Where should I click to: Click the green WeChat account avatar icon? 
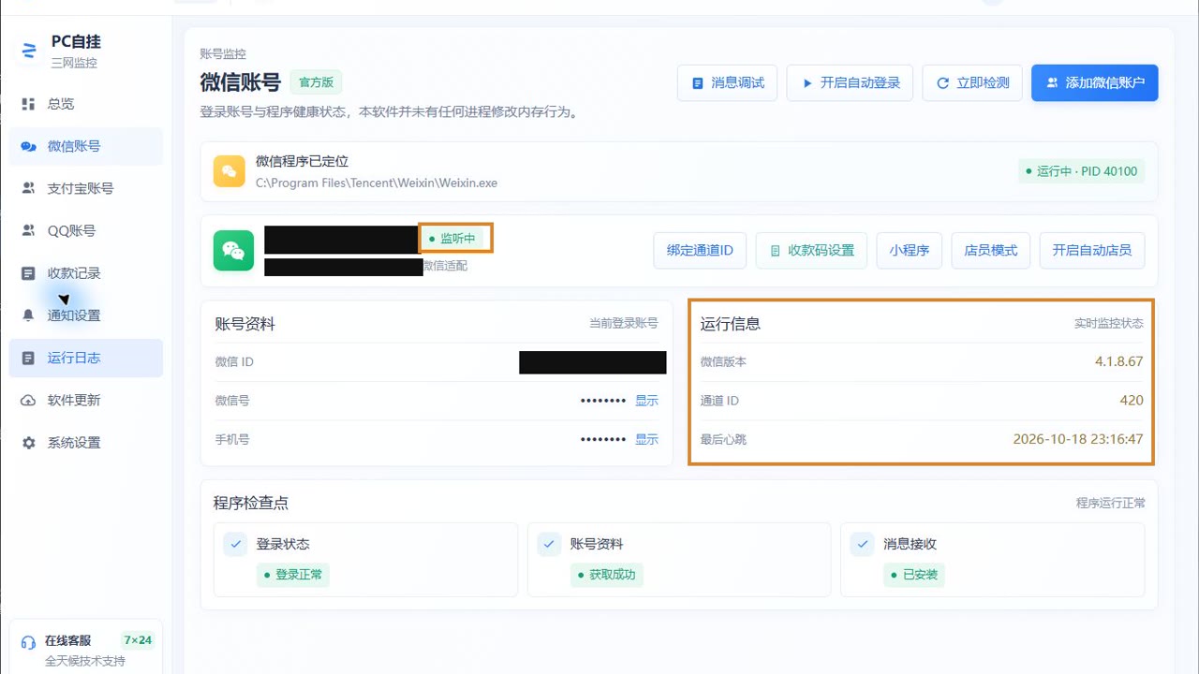click(x=233, y=251)
